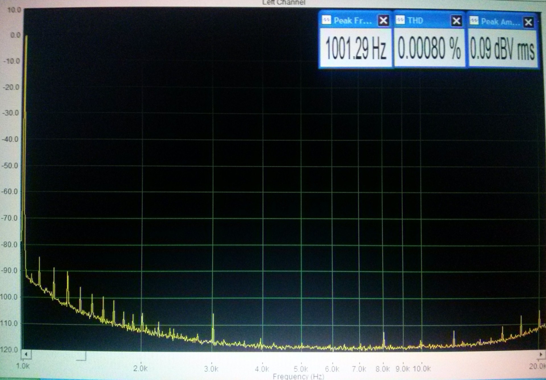This screenshot has width=546, height=380.
Task: Click the 0.00080 % THD readout value
Action: [429, 48]
